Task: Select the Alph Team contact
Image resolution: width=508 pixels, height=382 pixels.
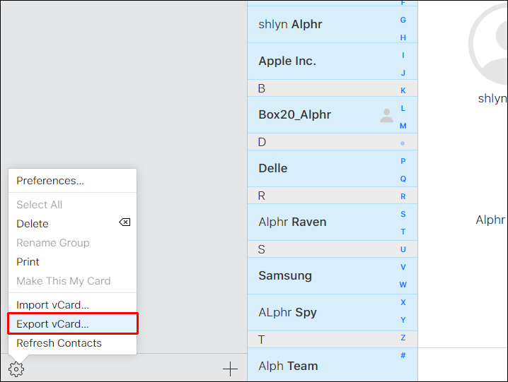Action: point(288,366)
